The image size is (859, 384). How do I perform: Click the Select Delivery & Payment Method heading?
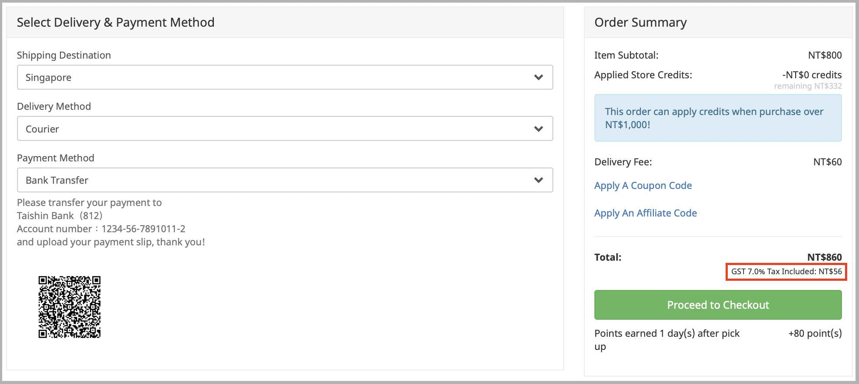point(115,22)
